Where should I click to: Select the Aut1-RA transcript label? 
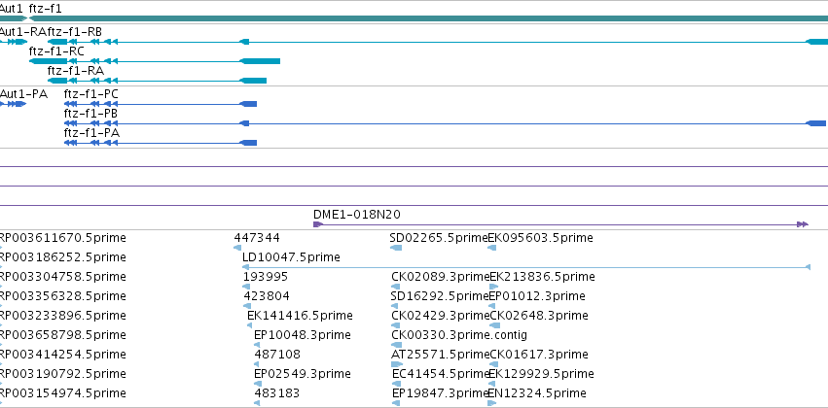(x=22, y=32)
